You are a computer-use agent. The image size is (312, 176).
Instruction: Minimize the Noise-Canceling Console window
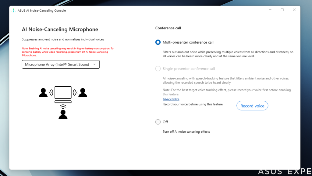[270, 10]
